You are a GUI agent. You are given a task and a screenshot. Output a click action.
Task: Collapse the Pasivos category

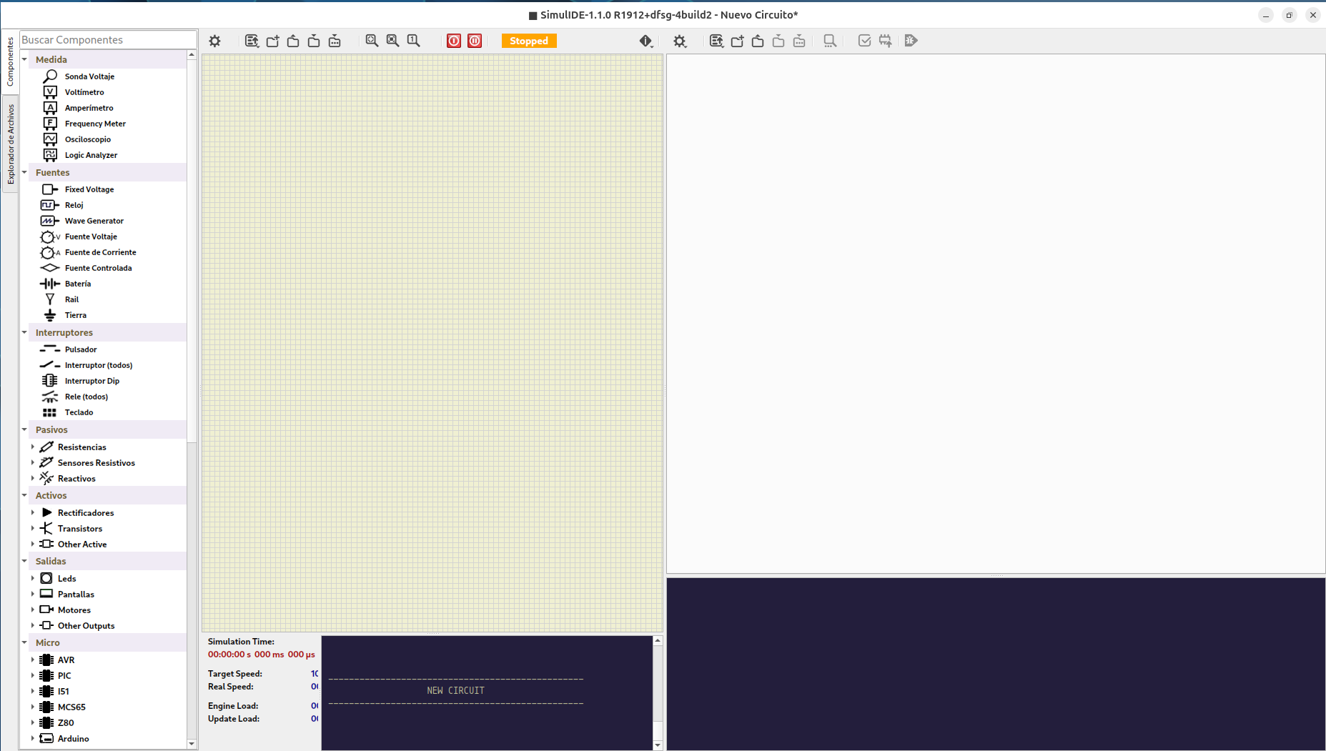[x=24, y=429]
